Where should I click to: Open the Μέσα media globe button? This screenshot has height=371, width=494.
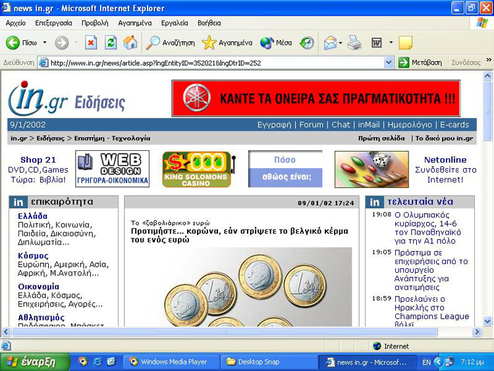(276, 43)
